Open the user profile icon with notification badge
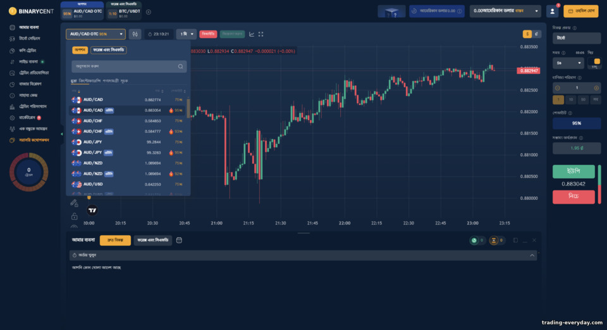The height and width of the screenshot is (330, 607). 553,11
